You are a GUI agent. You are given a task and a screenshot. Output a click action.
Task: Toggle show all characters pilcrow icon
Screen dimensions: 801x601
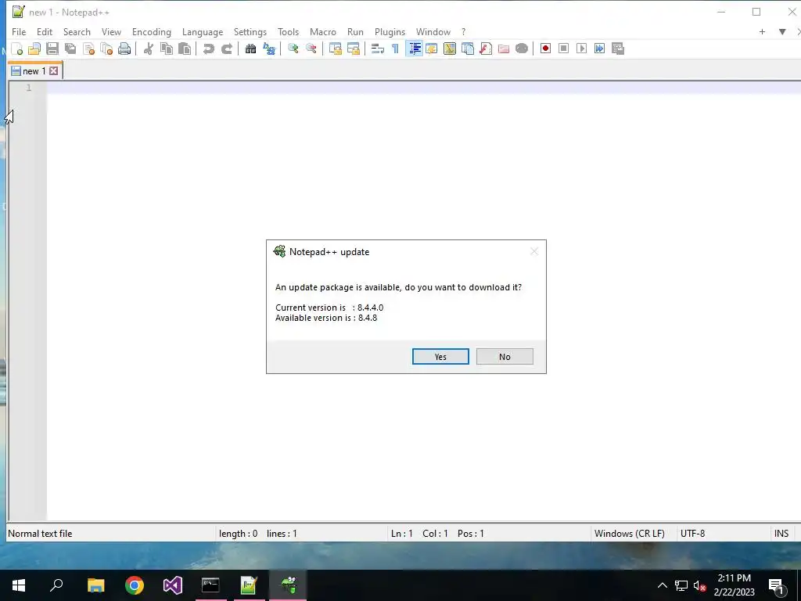click(395, 49)
